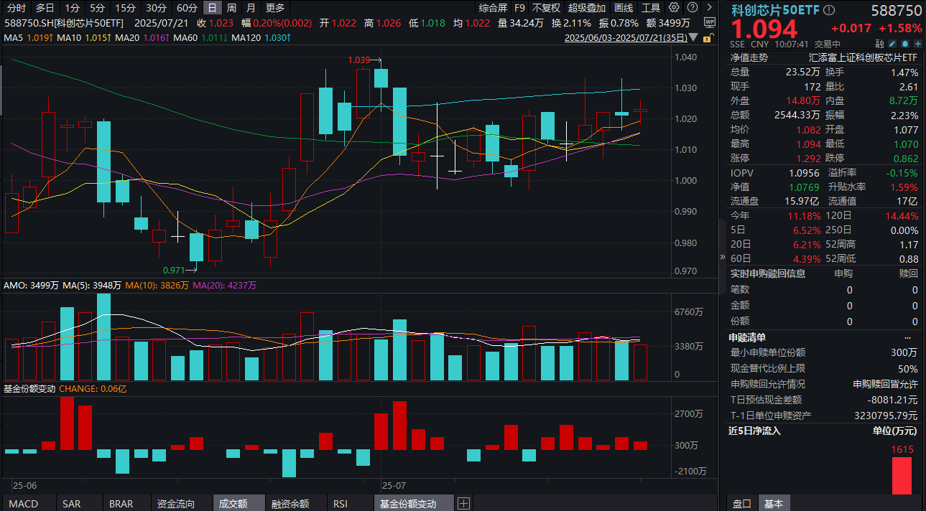
Task: Click the orange lock icon below the date range
Action: point(708,38)
